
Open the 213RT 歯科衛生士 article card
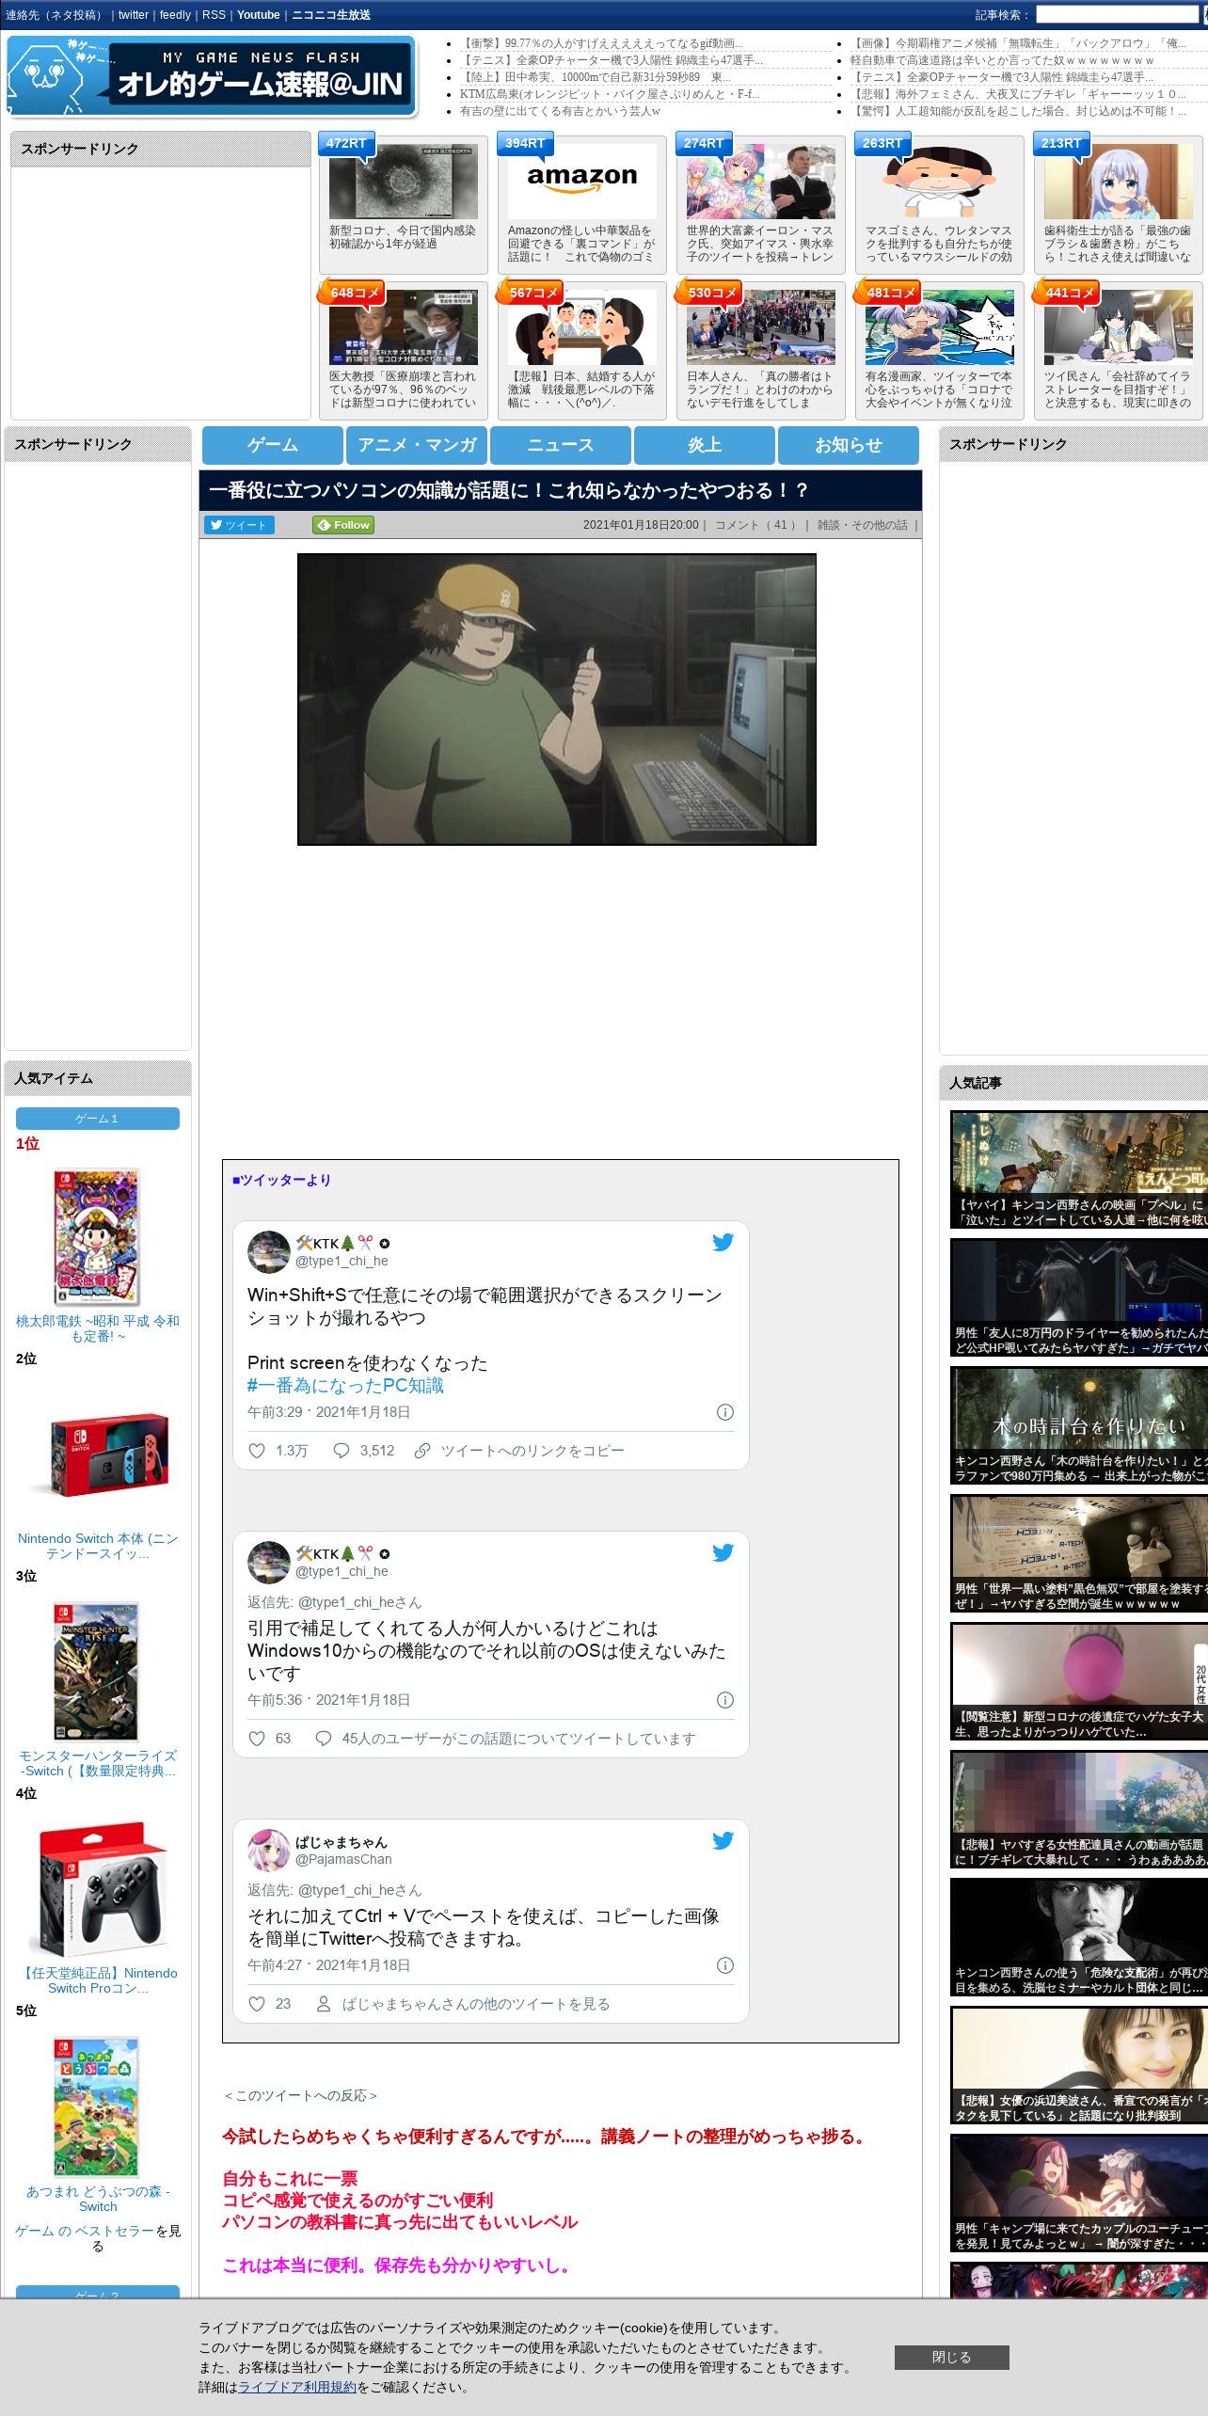click(1119, 204)
